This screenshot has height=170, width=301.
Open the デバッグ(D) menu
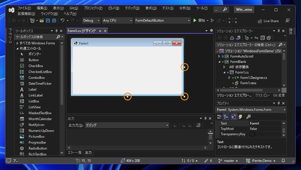132,8
